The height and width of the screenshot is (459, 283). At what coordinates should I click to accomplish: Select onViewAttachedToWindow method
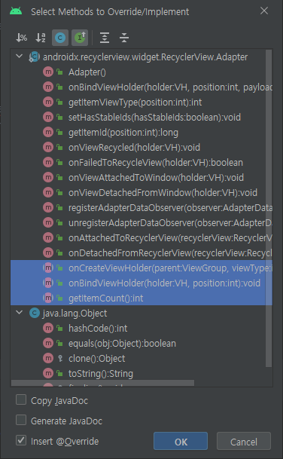pyautogui.click(x=141, y=177)
